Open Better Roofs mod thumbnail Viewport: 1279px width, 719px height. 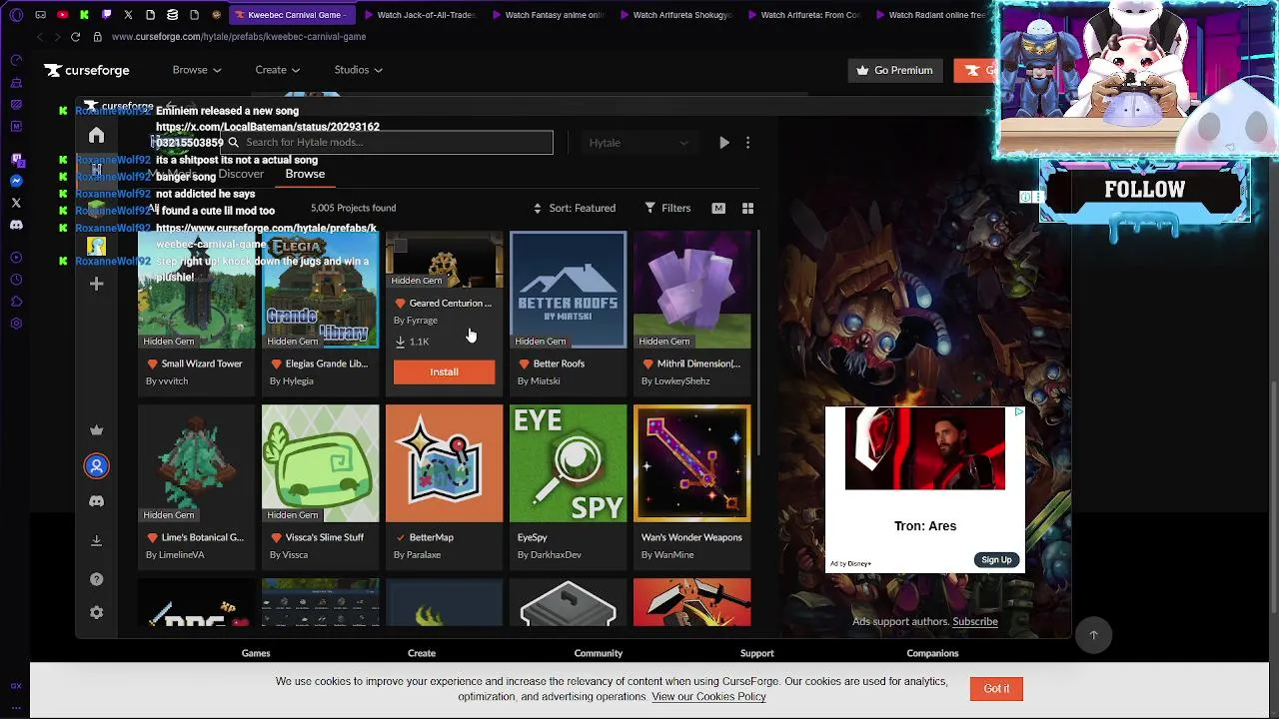click(x=568, y=290)
